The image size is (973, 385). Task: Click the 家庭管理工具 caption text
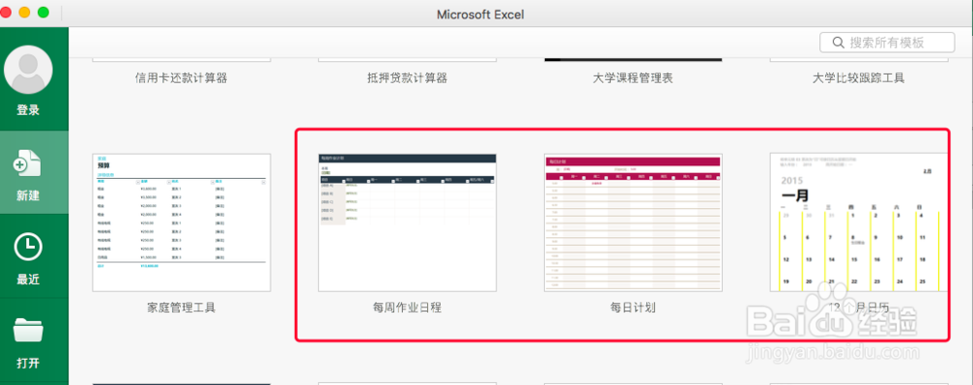(x=181, y=307)
